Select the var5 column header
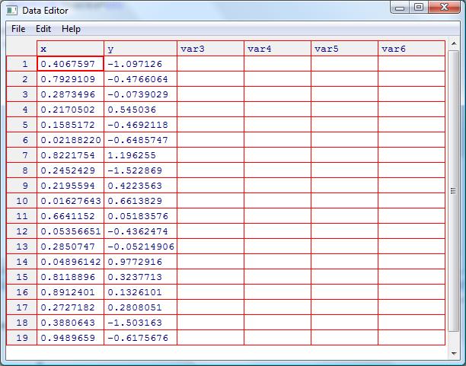Screen dimensions: 466x366 tap(345, 49)
